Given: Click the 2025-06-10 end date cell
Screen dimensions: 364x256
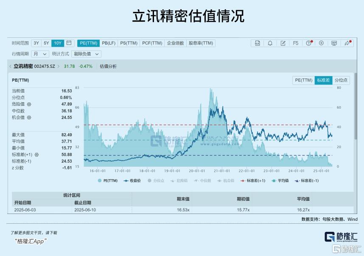Looking at the screenshot, I should 85,210.
